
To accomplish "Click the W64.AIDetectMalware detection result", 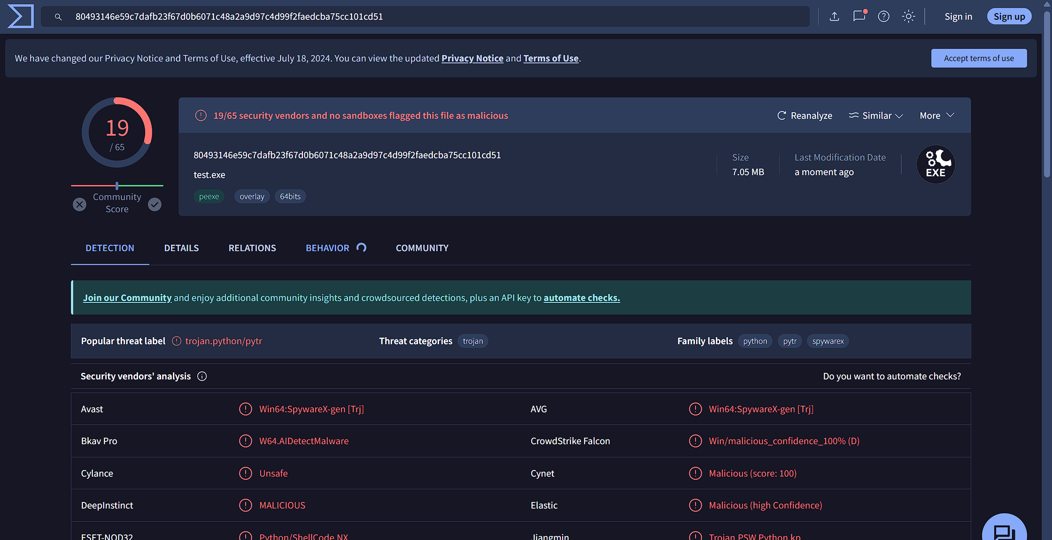I will (x=304, y=441).
